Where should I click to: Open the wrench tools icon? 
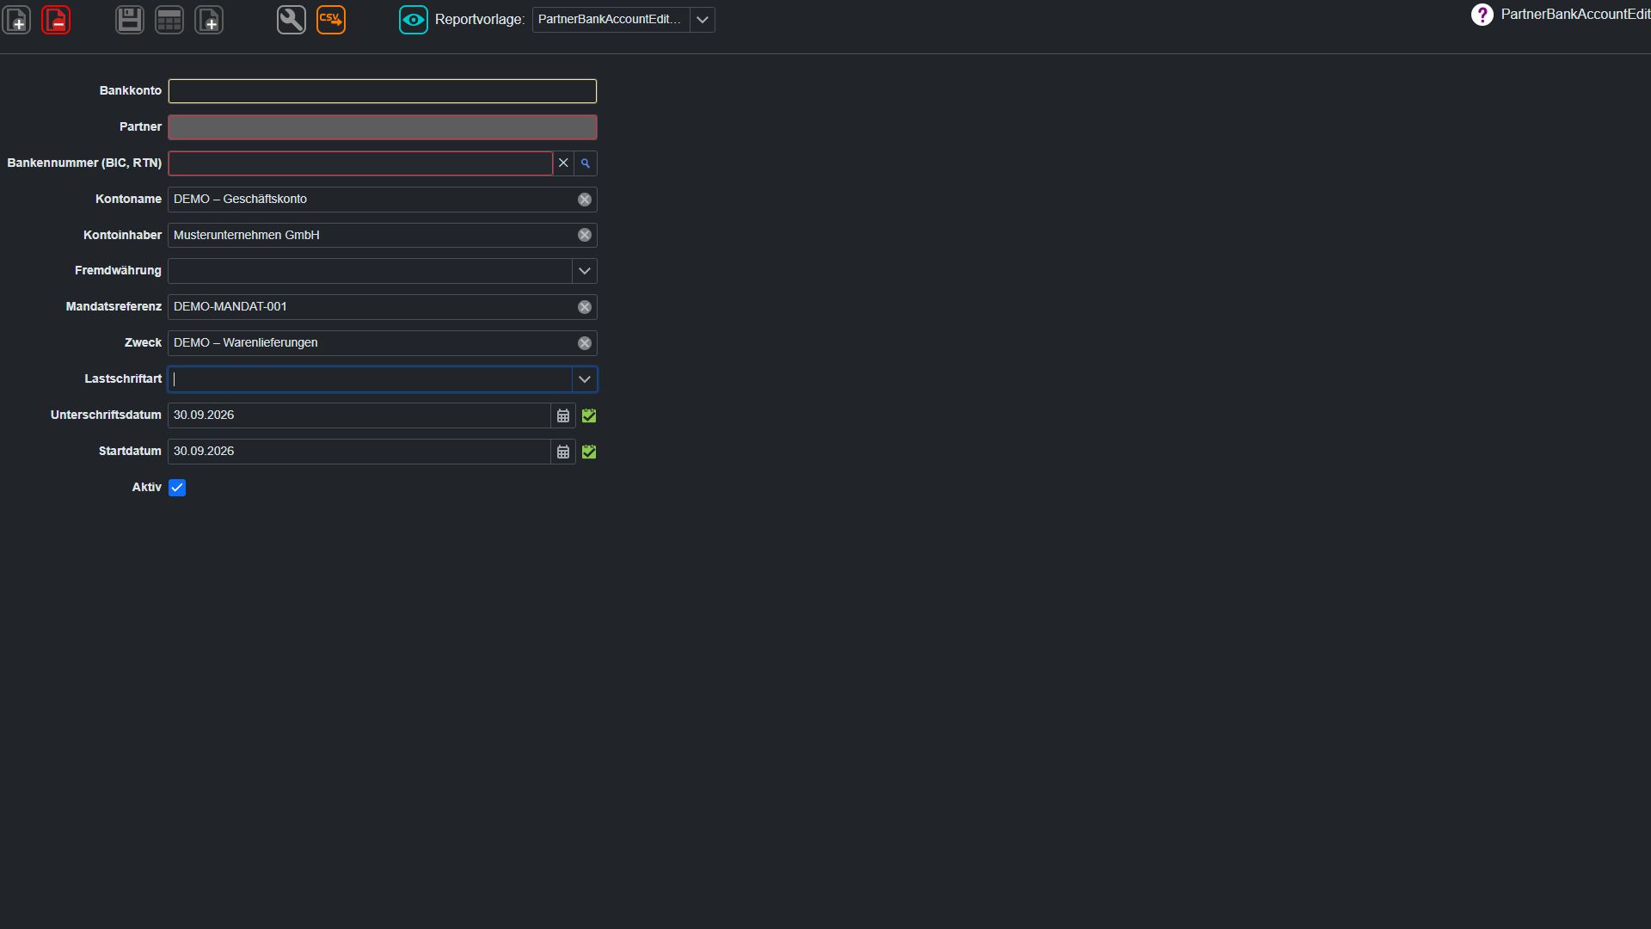pos(292,20)
